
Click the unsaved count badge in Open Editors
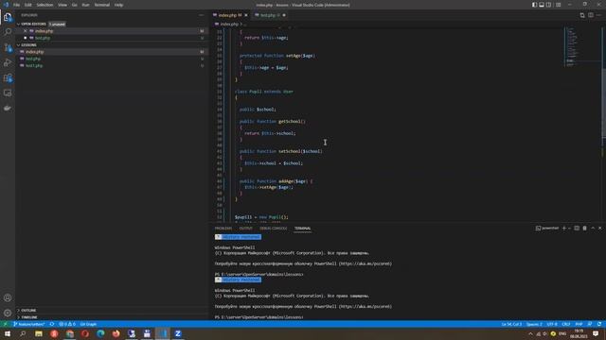[57, 24]
